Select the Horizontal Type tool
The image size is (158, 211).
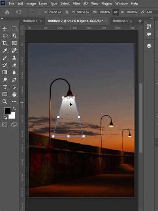5,87
